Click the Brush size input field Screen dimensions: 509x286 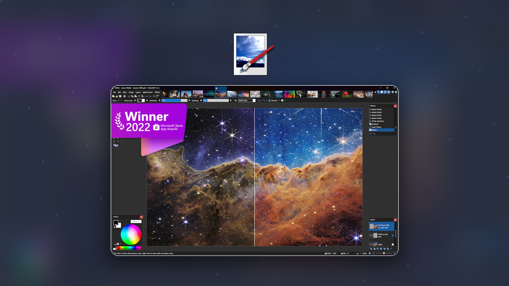tap(141, 100)
